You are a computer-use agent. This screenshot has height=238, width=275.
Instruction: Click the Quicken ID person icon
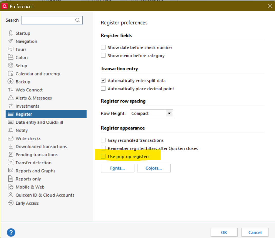[11, 195]
